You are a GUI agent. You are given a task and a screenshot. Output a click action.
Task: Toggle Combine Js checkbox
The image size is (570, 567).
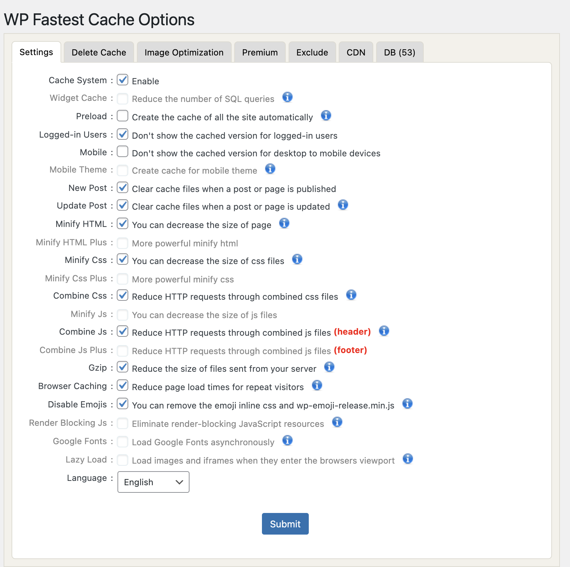123,331
